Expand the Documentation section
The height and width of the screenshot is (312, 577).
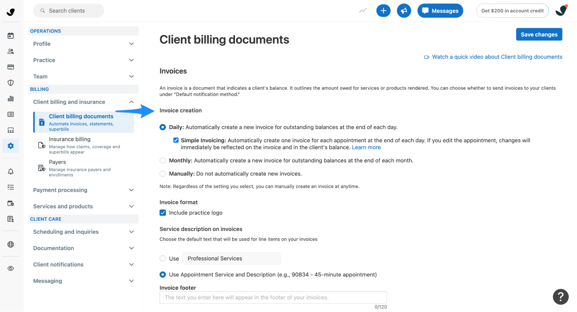[83, 248]
